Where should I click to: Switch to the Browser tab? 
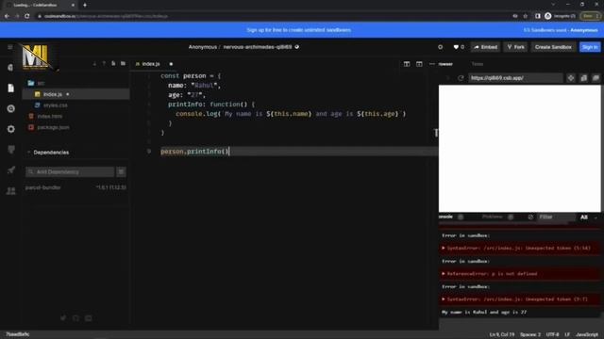pos(445,64)
